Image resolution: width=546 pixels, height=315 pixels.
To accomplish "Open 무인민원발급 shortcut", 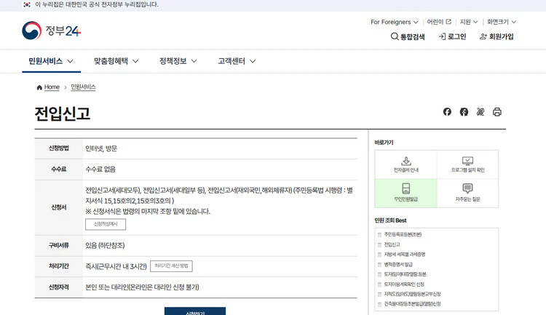I will point(405,192).
